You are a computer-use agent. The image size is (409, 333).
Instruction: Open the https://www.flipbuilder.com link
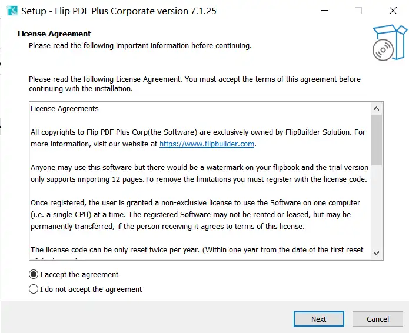tap(207, 144)
